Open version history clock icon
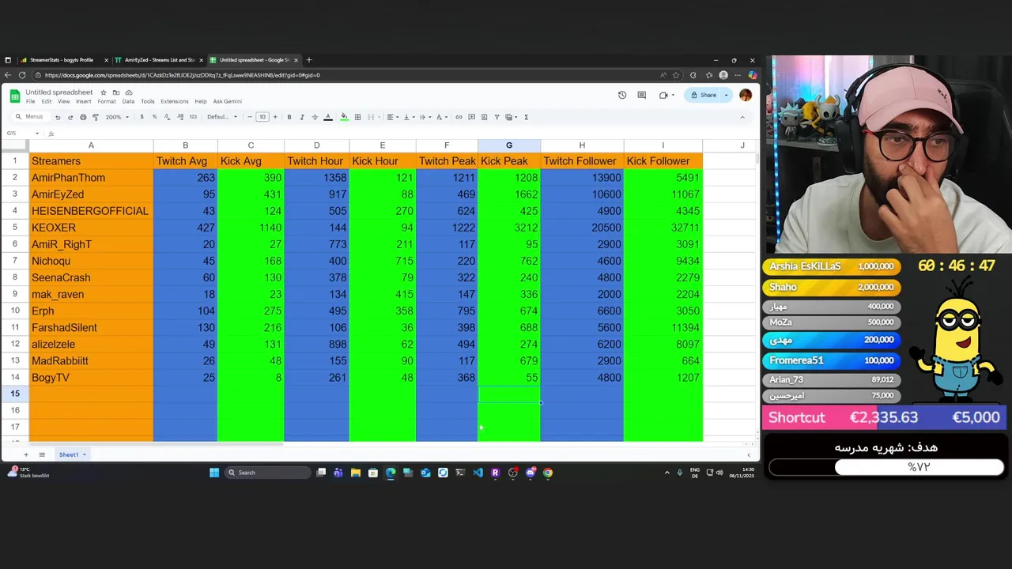Viewport: 1012px width, 569px height. click(622, 95)
